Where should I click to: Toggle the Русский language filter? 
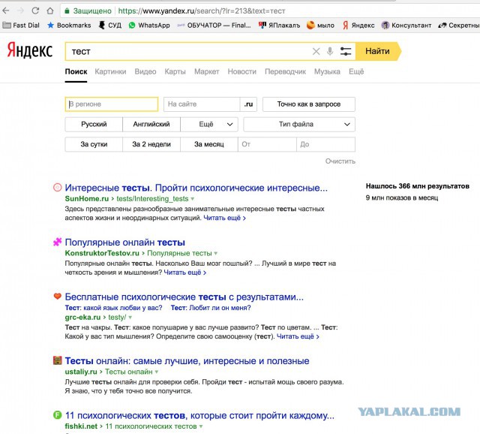point(94,124)
